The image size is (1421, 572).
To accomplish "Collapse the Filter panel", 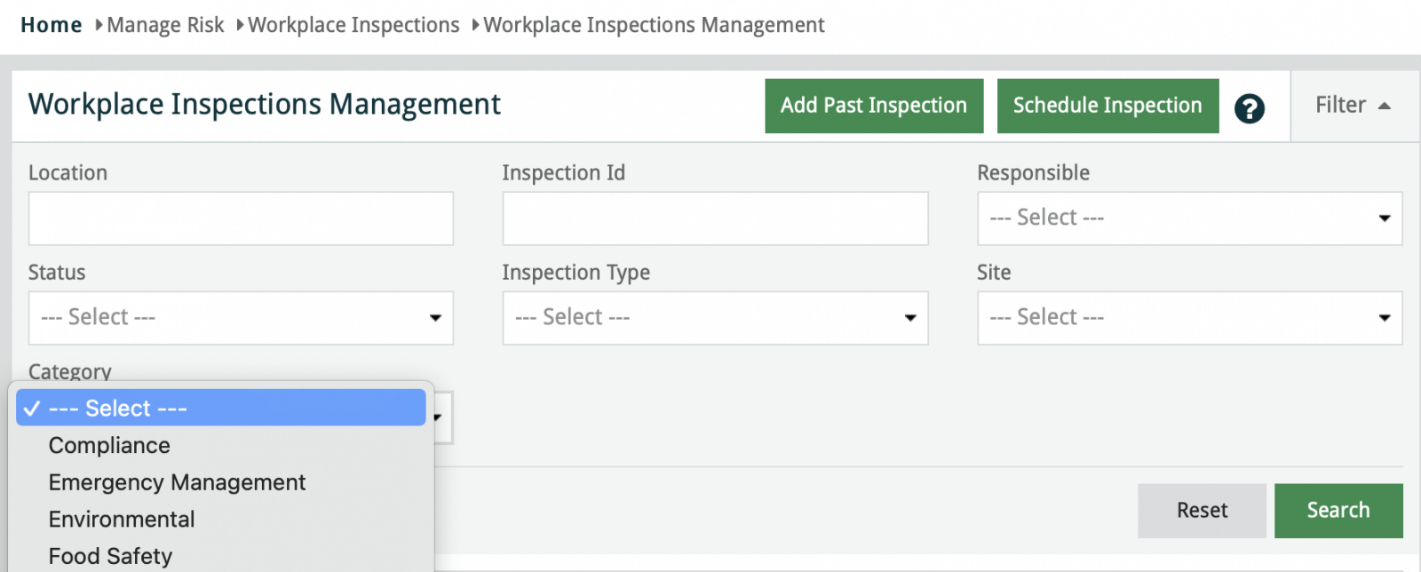I will point(1353,106).
